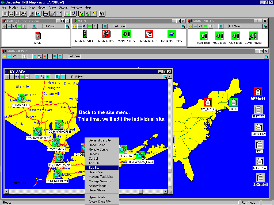Choose Demand Call Site from context menu
Image resolution: width=274 pixels, height=205 pixels.
point(102,140)
